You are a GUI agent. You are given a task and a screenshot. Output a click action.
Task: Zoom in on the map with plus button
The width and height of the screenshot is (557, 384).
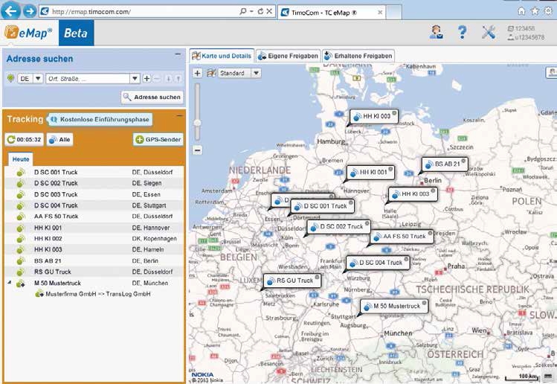point(198,73)
